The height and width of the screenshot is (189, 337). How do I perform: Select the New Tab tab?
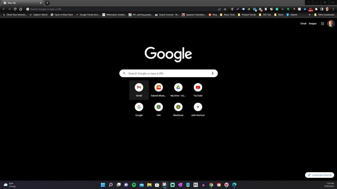tap(22, 3)
